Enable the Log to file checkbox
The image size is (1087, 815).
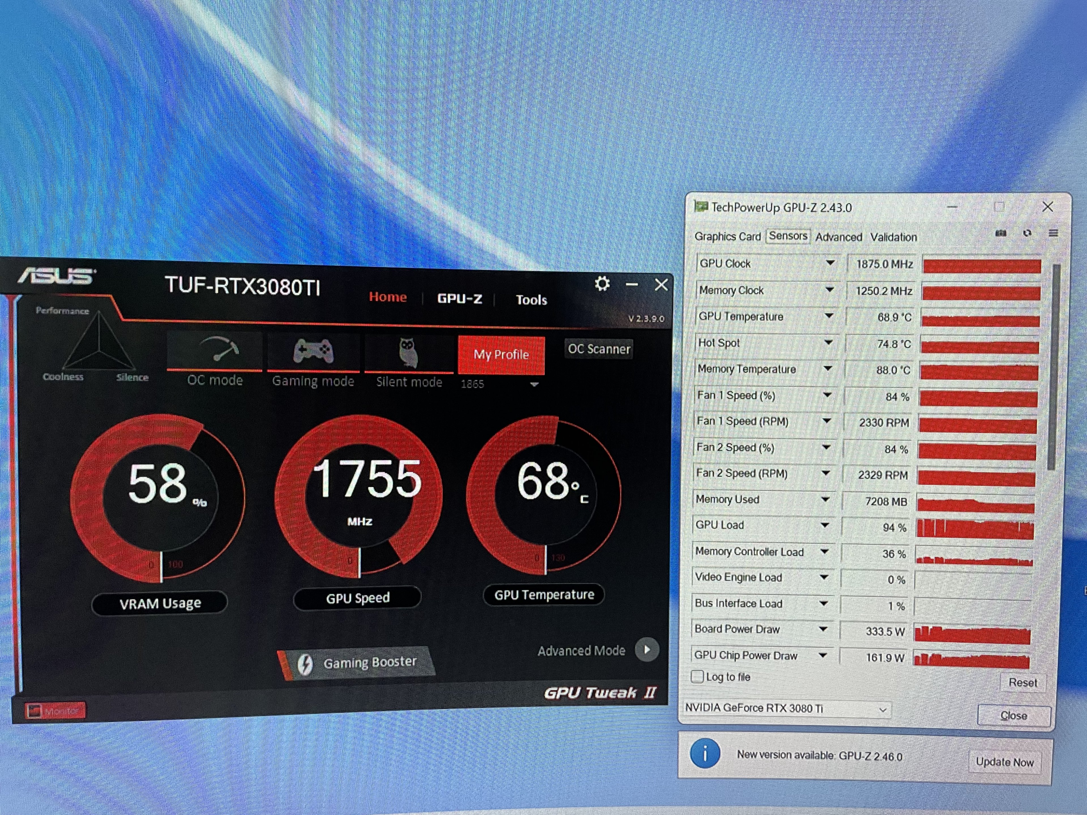click(x=697, y=676)
